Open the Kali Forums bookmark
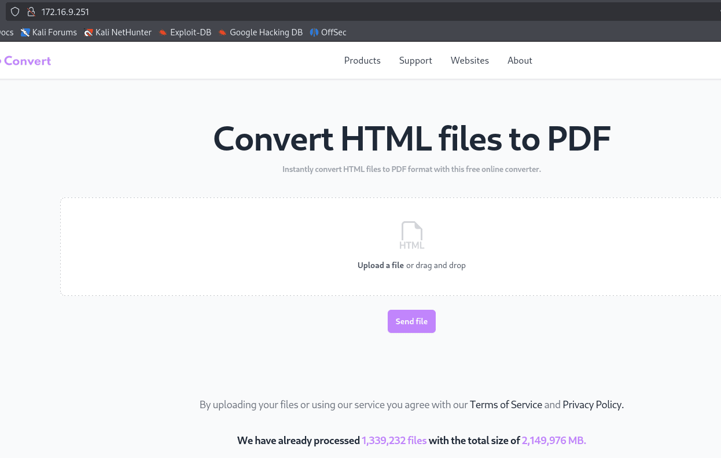Viewport: 721px width, 458px height. [x=49, y=32]
